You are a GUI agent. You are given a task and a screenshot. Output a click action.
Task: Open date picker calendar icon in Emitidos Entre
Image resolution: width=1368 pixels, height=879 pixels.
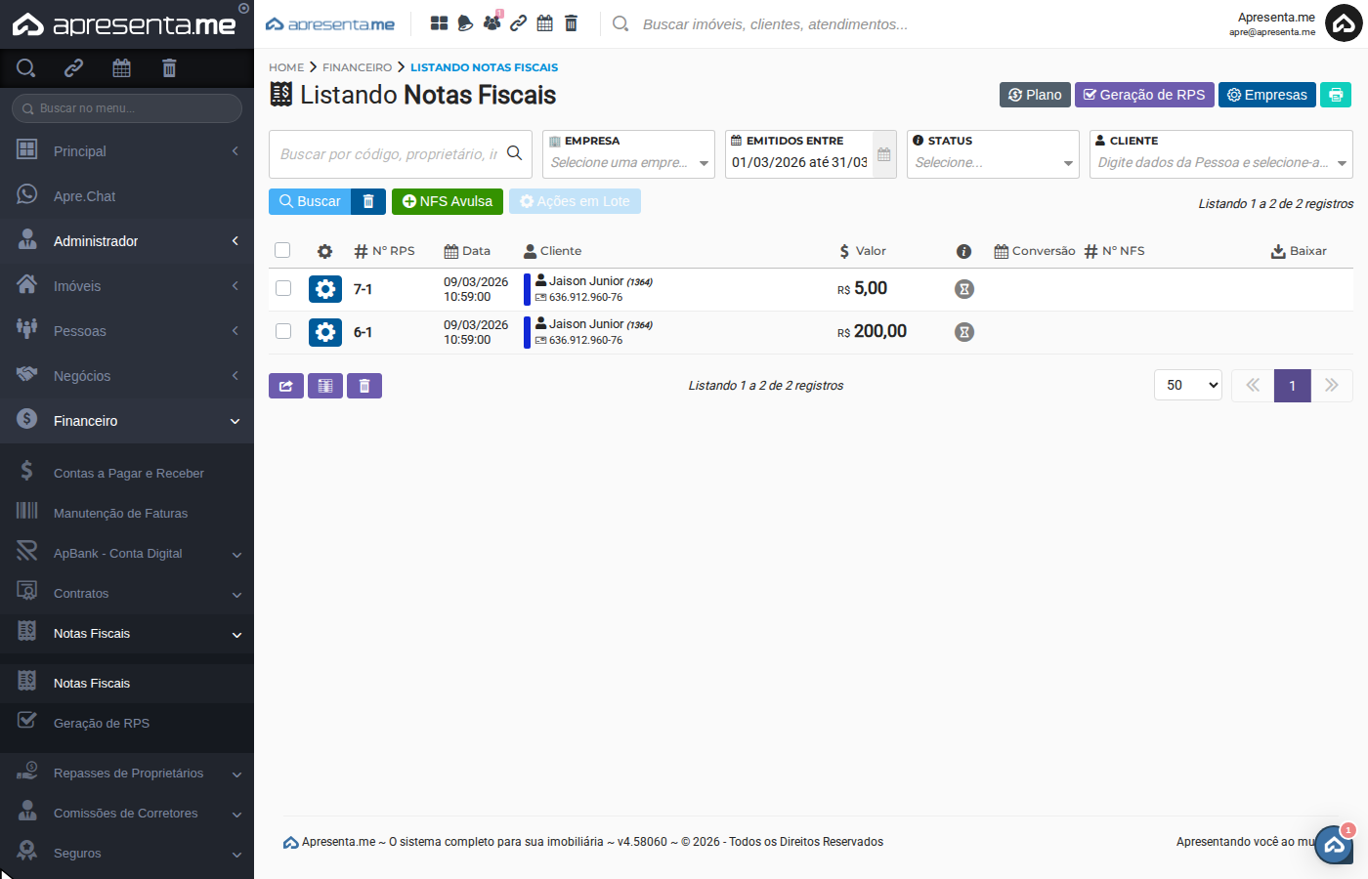(884, 154)
